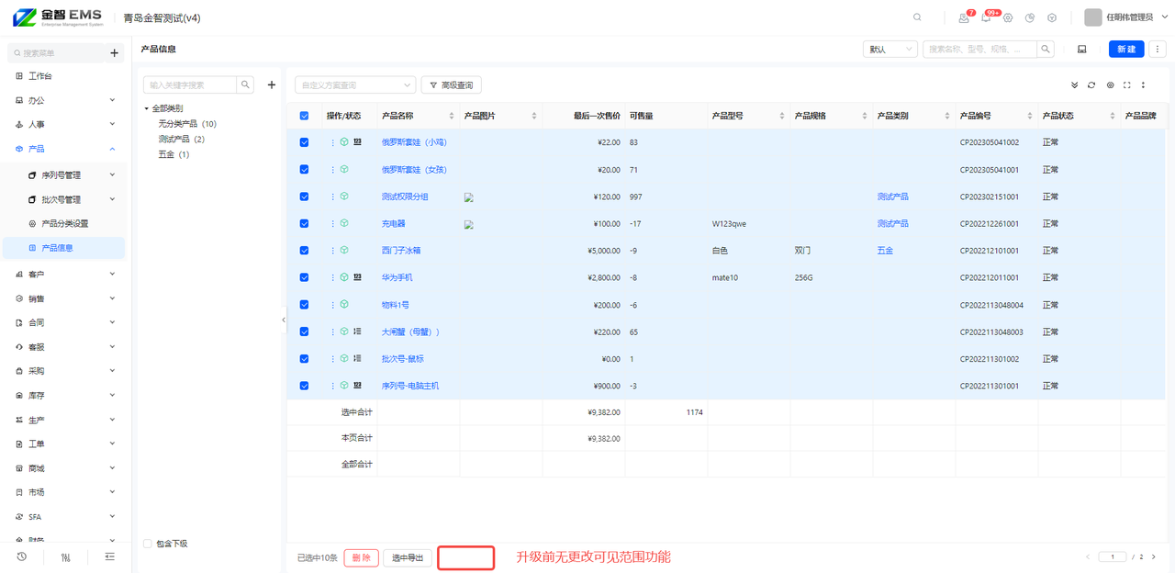
Task: Collapse the sidebar with the bottom menu-fold icon
Action: click(x=110, y=556)
